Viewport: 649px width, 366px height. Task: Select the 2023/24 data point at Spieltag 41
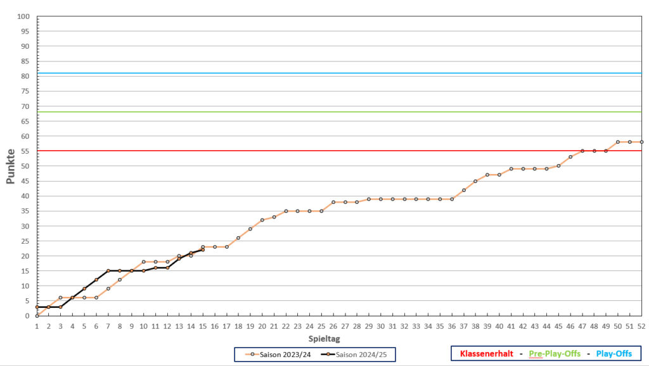[511, 168]
